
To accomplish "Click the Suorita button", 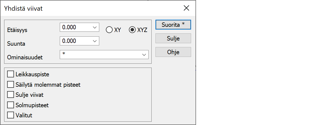I will pos(173,25).
